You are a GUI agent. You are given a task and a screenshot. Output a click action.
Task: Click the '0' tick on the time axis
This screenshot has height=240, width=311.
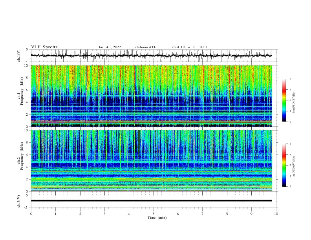(x=31, y=214)
